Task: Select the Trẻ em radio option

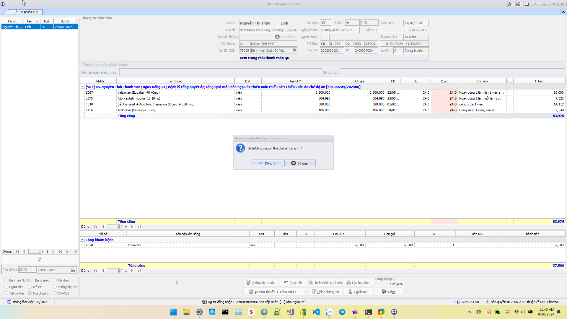Action: coord(30,287)
